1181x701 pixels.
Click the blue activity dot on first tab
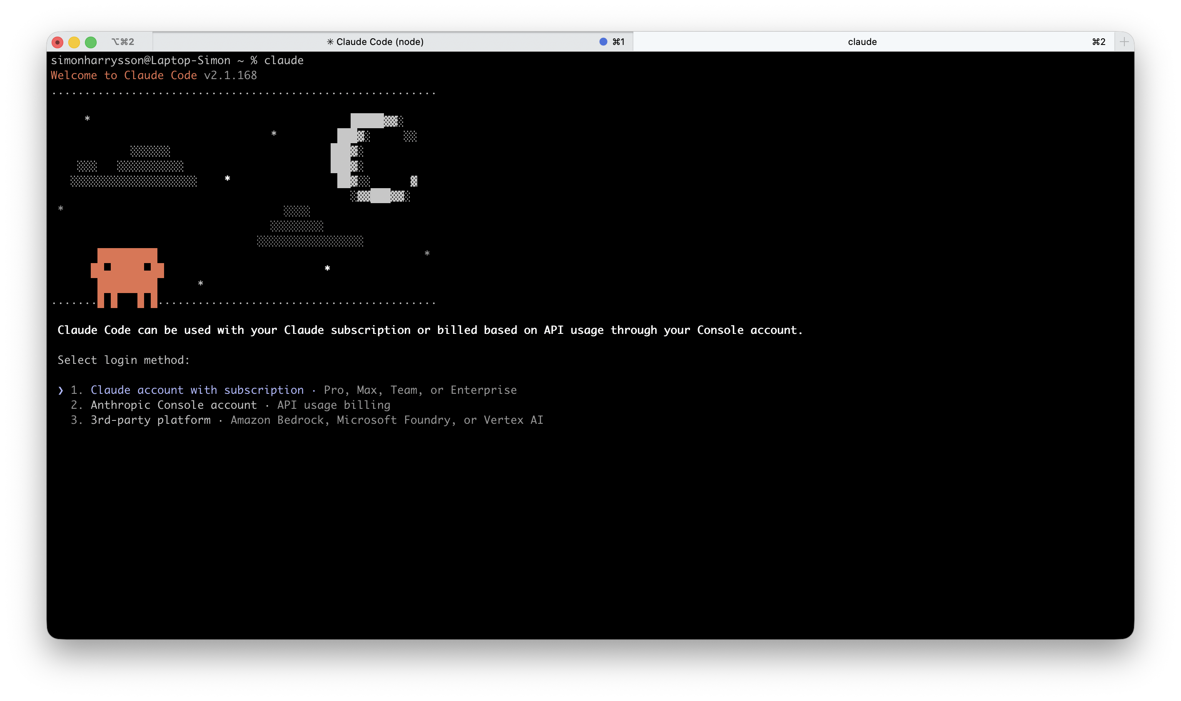pos(603,42)
